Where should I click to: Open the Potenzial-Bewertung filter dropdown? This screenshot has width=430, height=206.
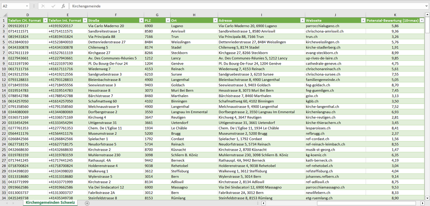[421, 21]
